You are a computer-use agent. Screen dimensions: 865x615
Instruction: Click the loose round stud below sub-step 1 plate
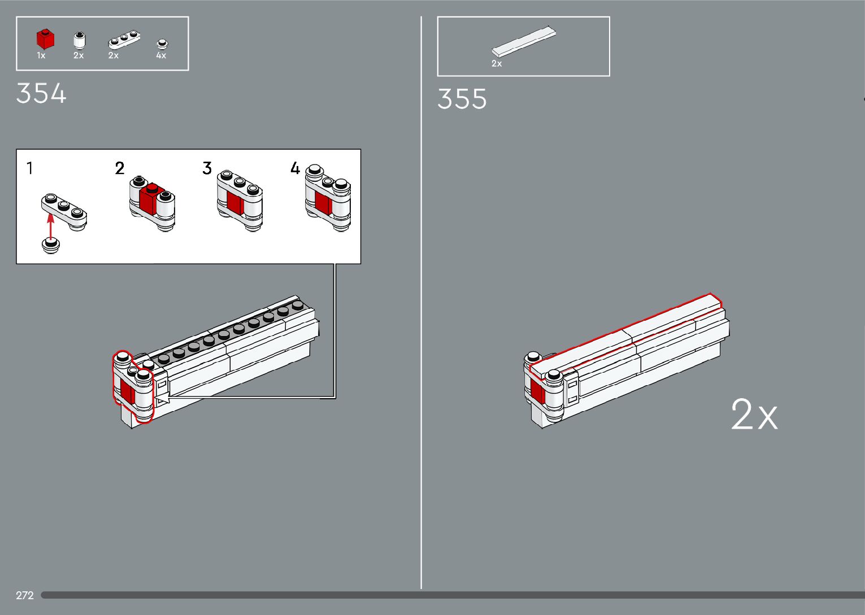(51, 245)
